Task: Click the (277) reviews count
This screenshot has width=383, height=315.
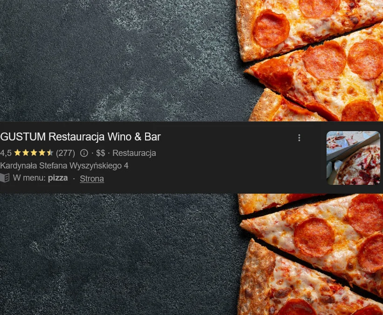Action: click(65, 153)
